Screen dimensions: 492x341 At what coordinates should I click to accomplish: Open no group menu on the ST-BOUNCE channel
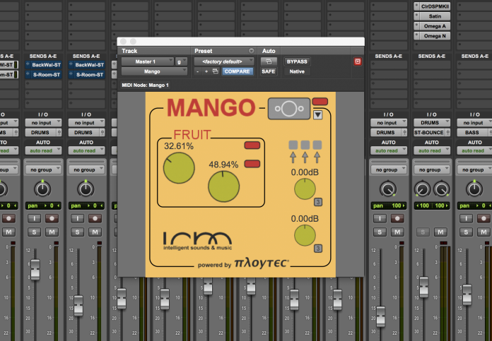[x=432, y=169]
